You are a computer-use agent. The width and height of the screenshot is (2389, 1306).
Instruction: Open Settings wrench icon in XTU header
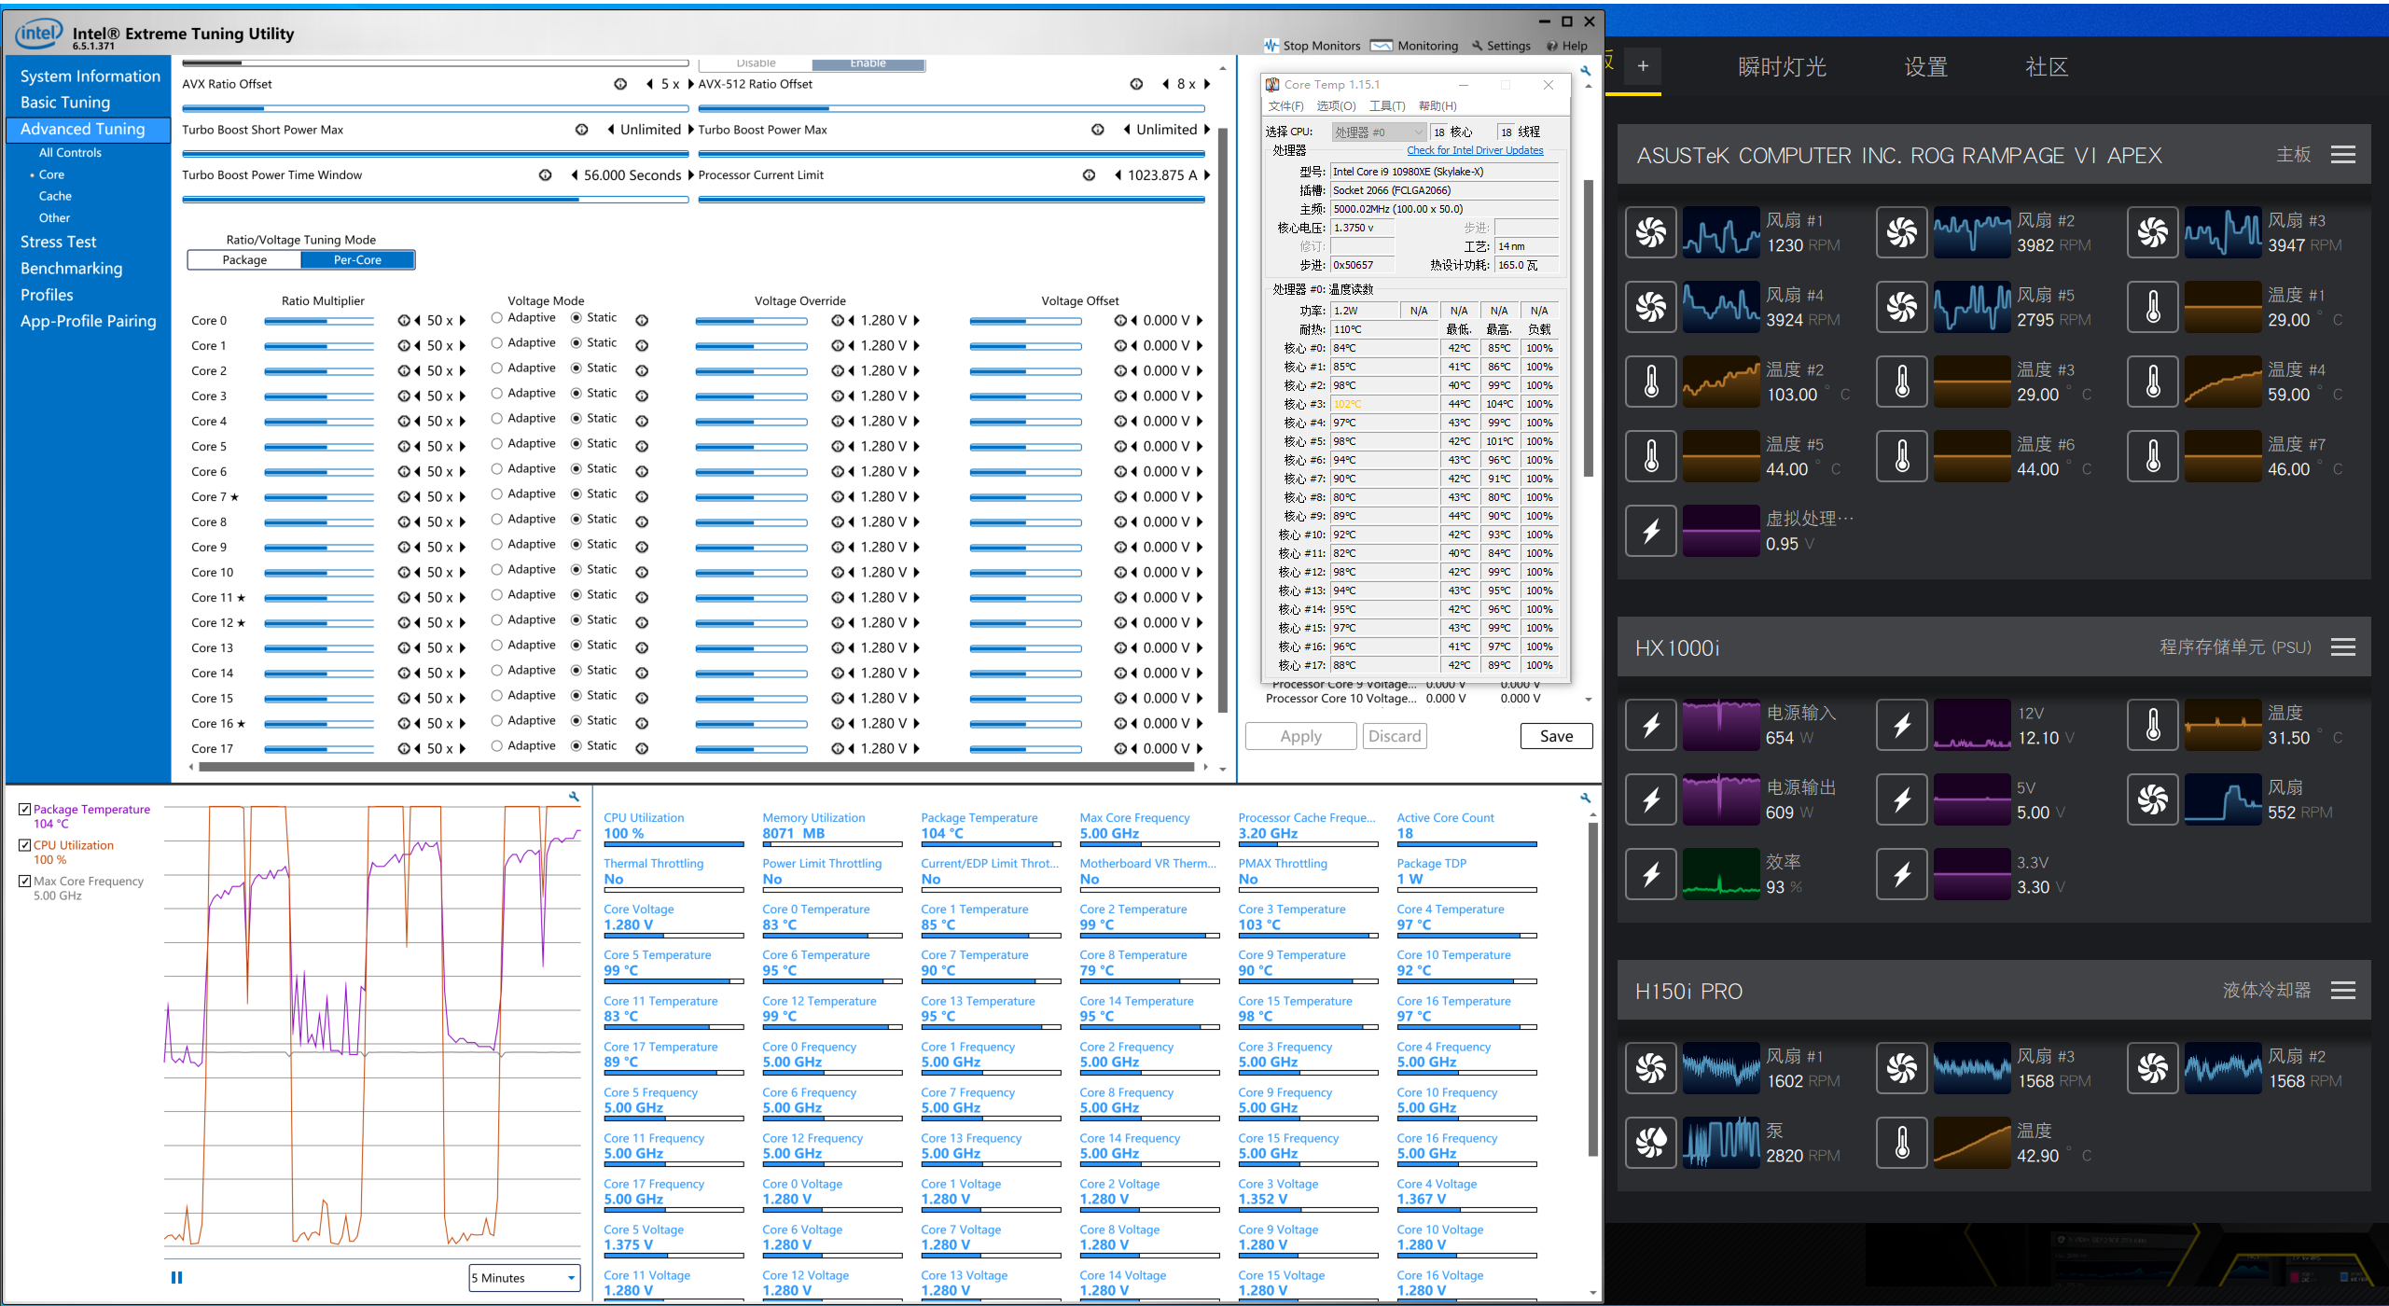click(1477, 46)
